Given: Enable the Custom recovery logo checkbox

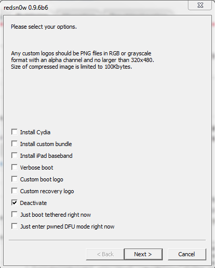Looking at the screenshot, I should 14,191.
